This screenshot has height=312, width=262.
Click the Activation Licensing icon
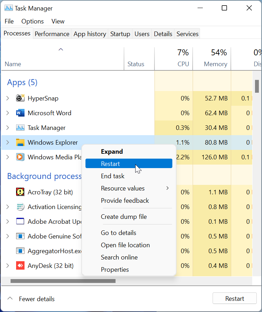20,207
